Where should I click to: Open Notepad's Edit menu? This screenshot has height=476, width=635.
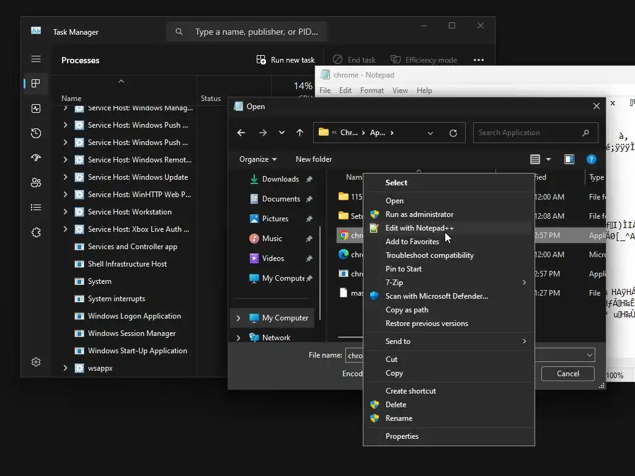coord(345,90)
